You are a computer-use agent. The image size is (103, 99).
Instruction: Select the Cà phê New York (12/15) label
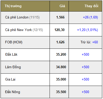coord(24,30)
